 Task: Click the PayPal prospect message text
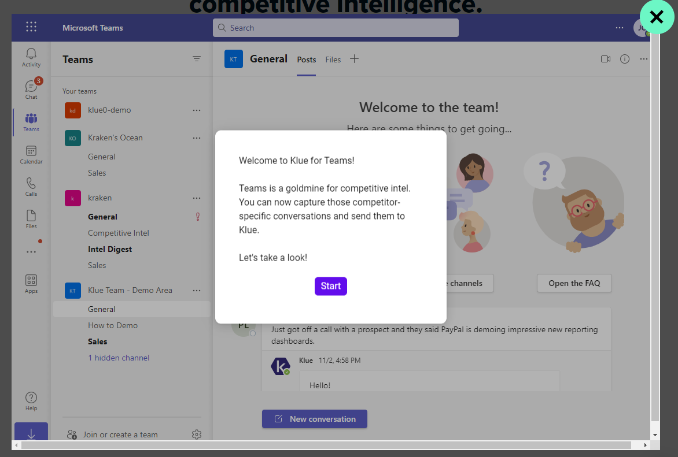[434, 335]
